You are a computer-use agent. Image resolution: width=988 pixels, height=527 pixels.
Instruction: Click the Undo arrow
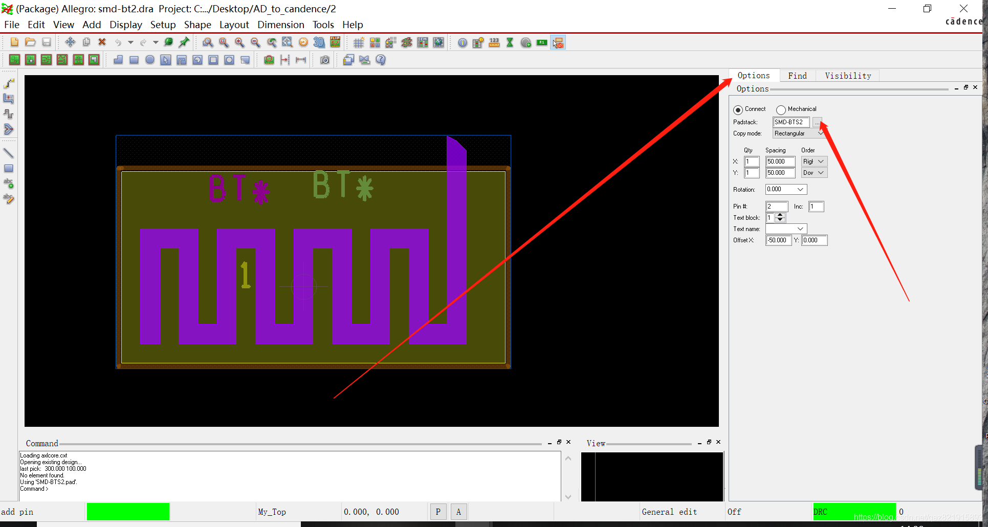pyautogui.click(x=118, y=42)
